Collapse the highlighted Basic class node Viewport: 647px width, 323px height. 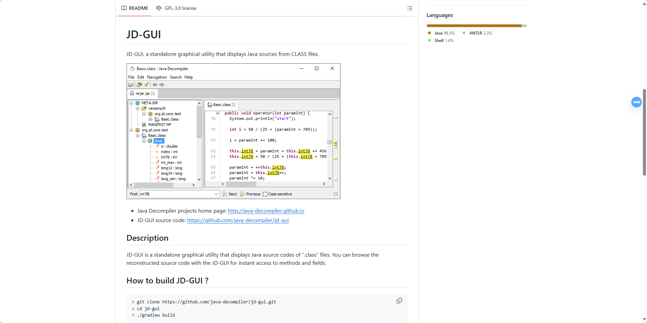pyautogui.click(x=144, y=141)
